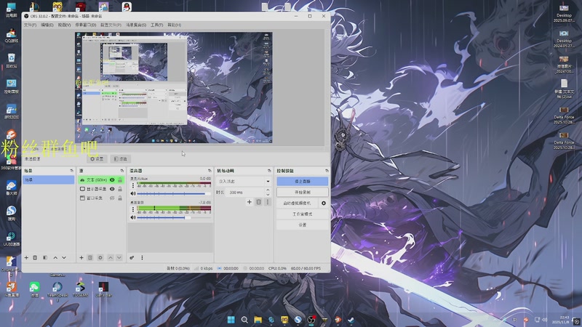
Task: Toggle lock on 显示器采集 source
Action: 120,189
